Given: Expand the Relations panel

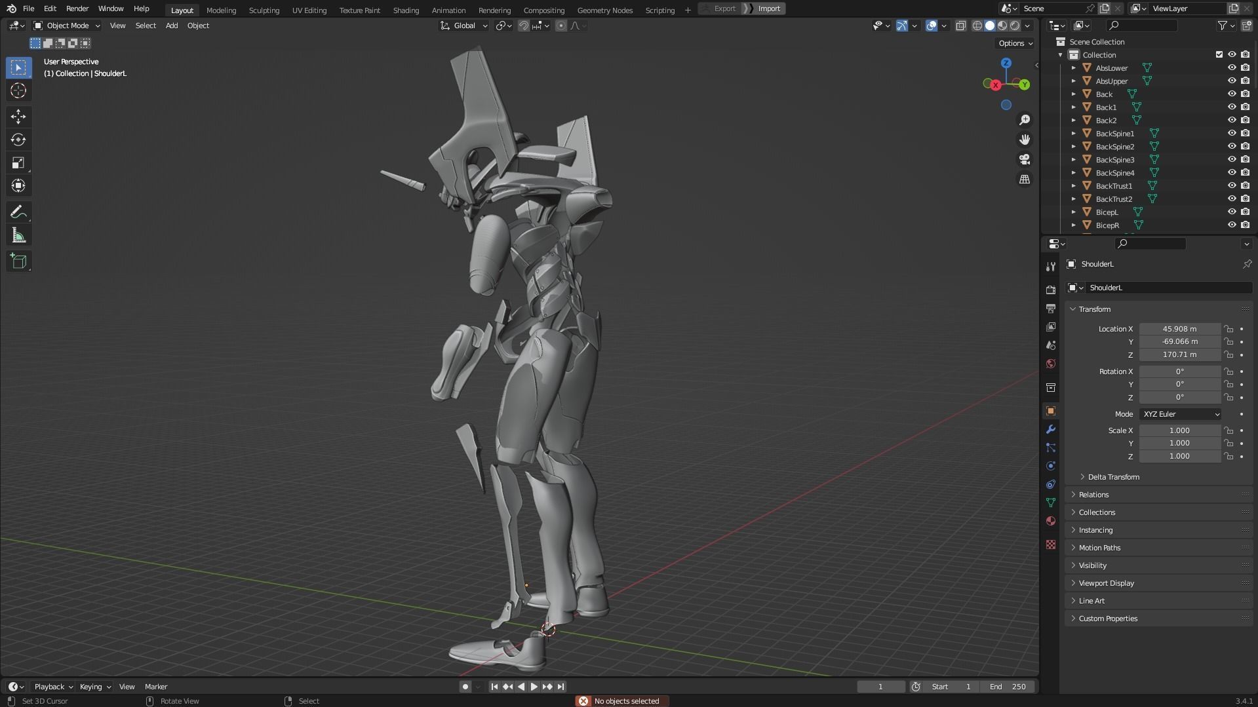Looking at the screenshot, I should coord(1093,495).
